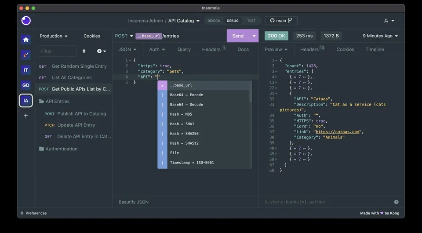Open the request Headers tab
422x233 pixels.
pyautogui.click(x=214, y=50)
